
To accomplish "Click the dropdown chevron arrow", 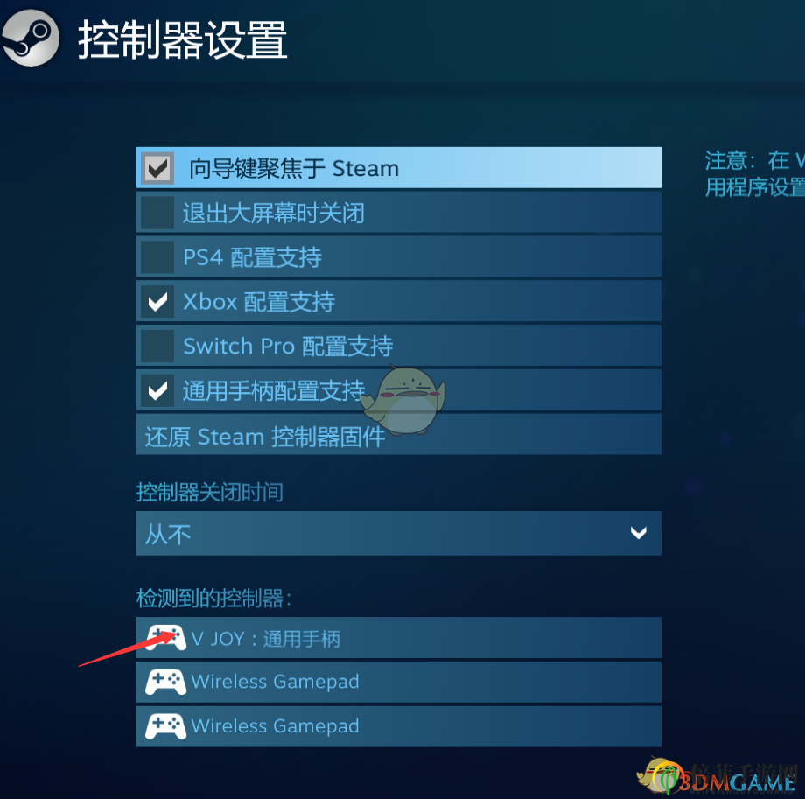I will point(638,533).
